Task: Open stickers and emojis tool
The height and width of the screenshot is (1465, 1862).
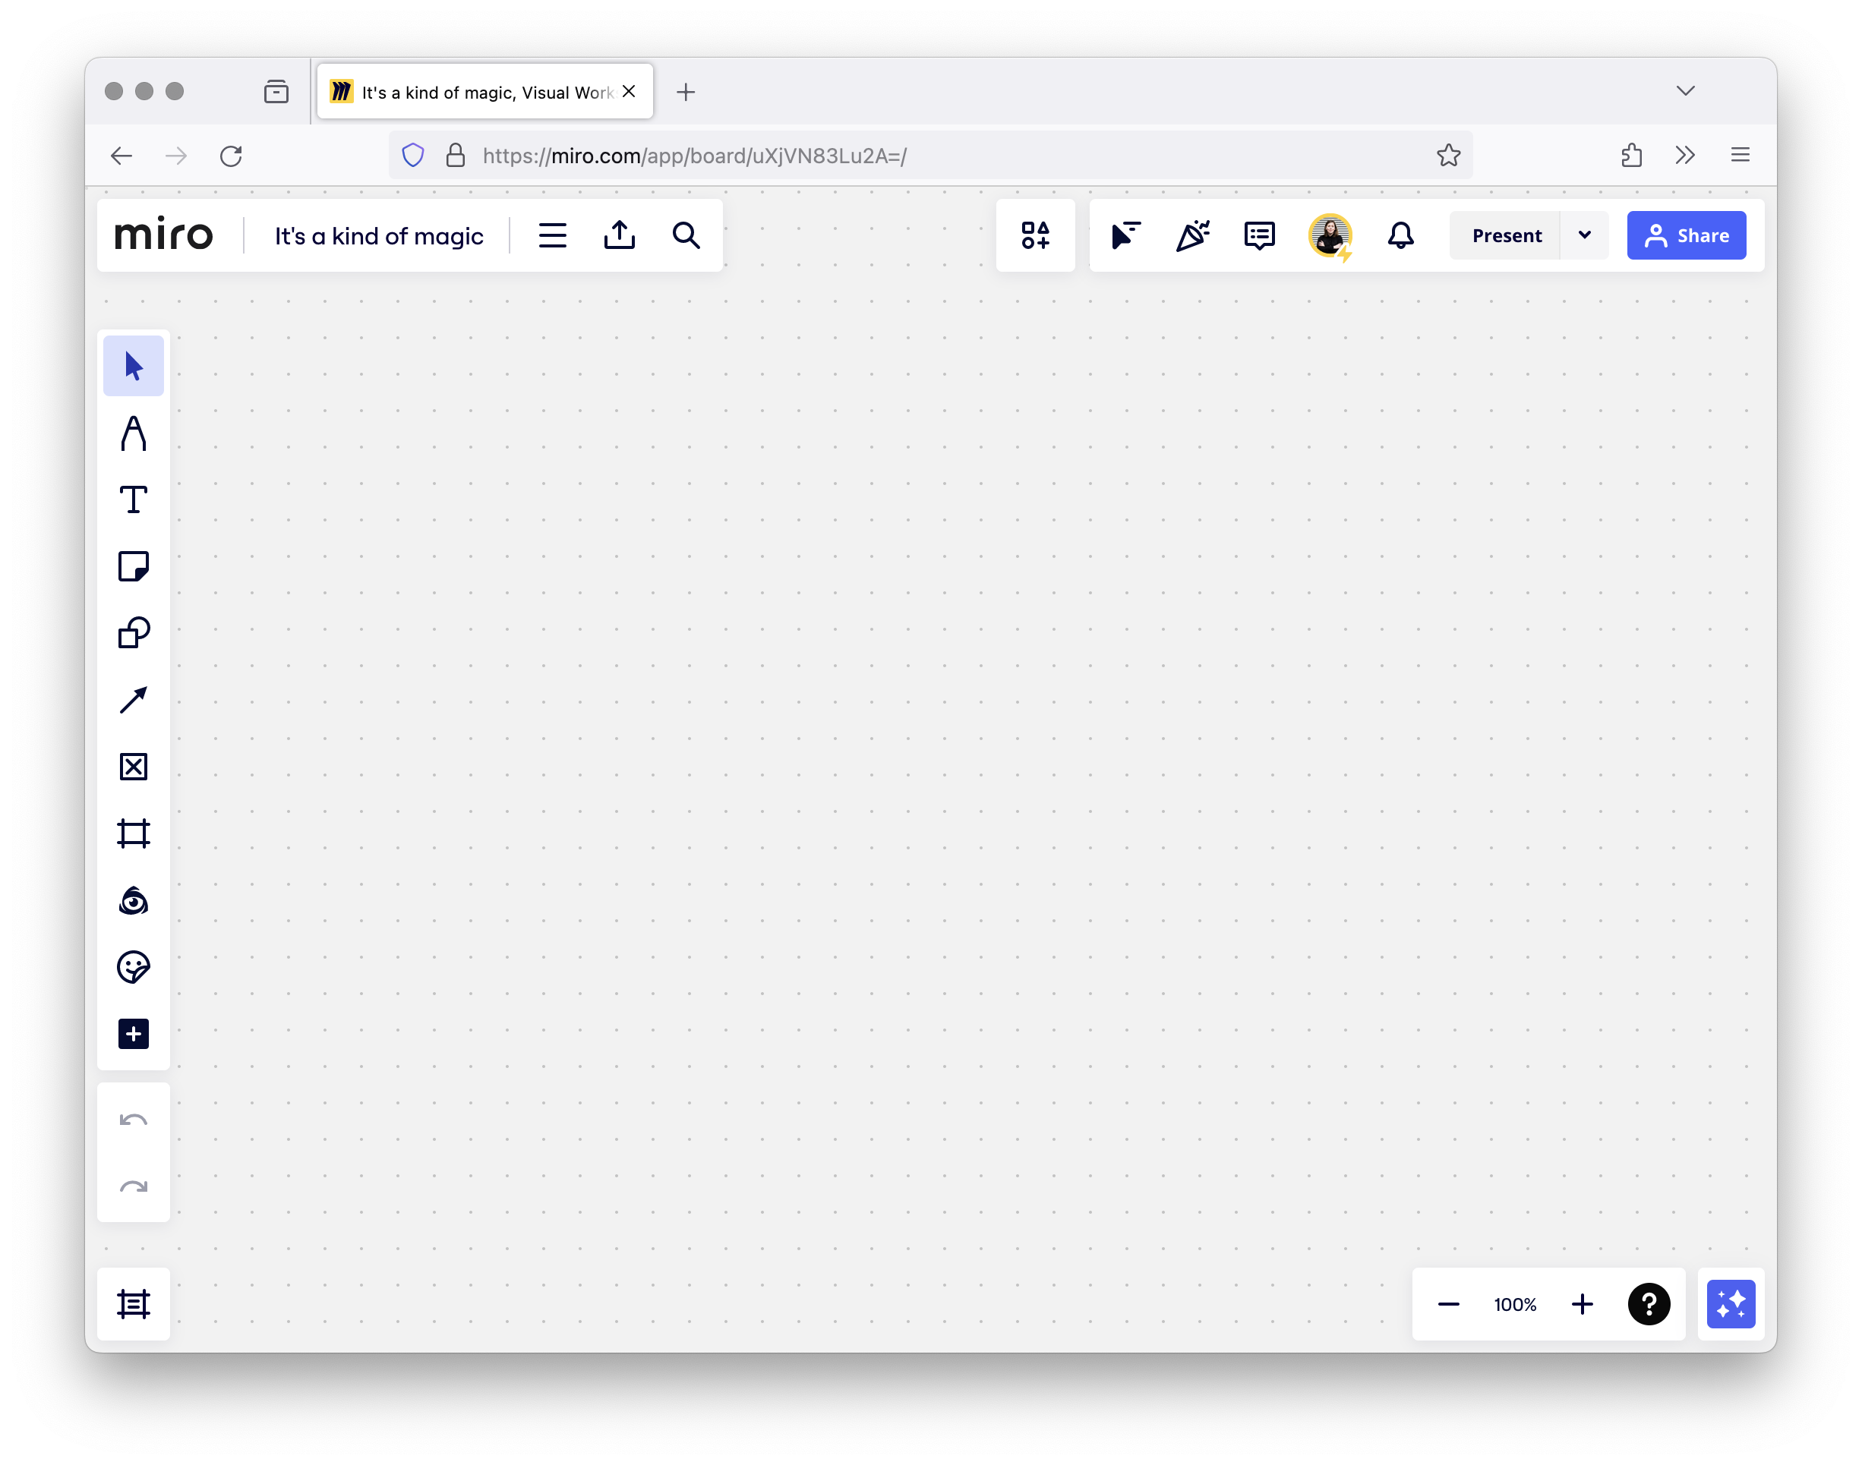Action: pos(133,968)
